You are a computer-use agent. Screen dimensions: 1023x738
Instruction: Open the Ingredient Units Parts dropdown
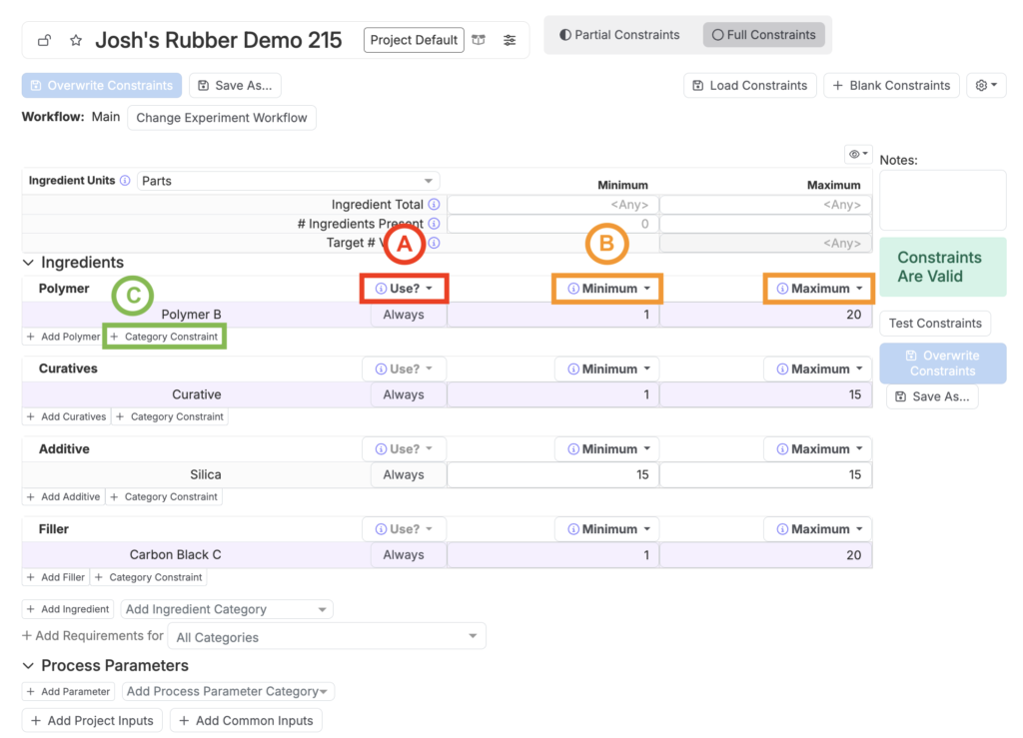288,181
